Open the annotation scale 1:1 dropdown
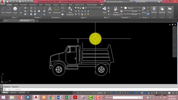The height and width of the screenshot is (100, 178). pyautogui.click(x=152, y=93)
